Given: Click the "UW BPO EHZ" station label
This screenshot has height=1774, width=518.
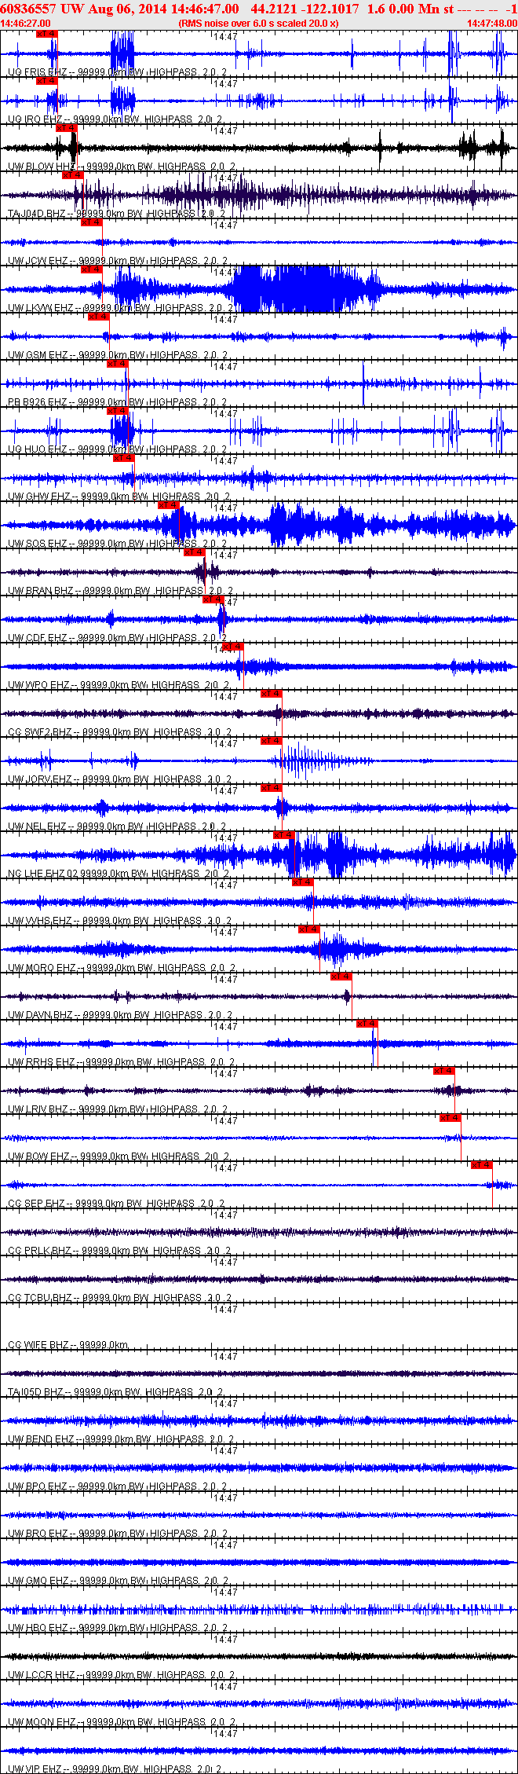Looking at the screenshot, I should click(x=38, y=1486).
